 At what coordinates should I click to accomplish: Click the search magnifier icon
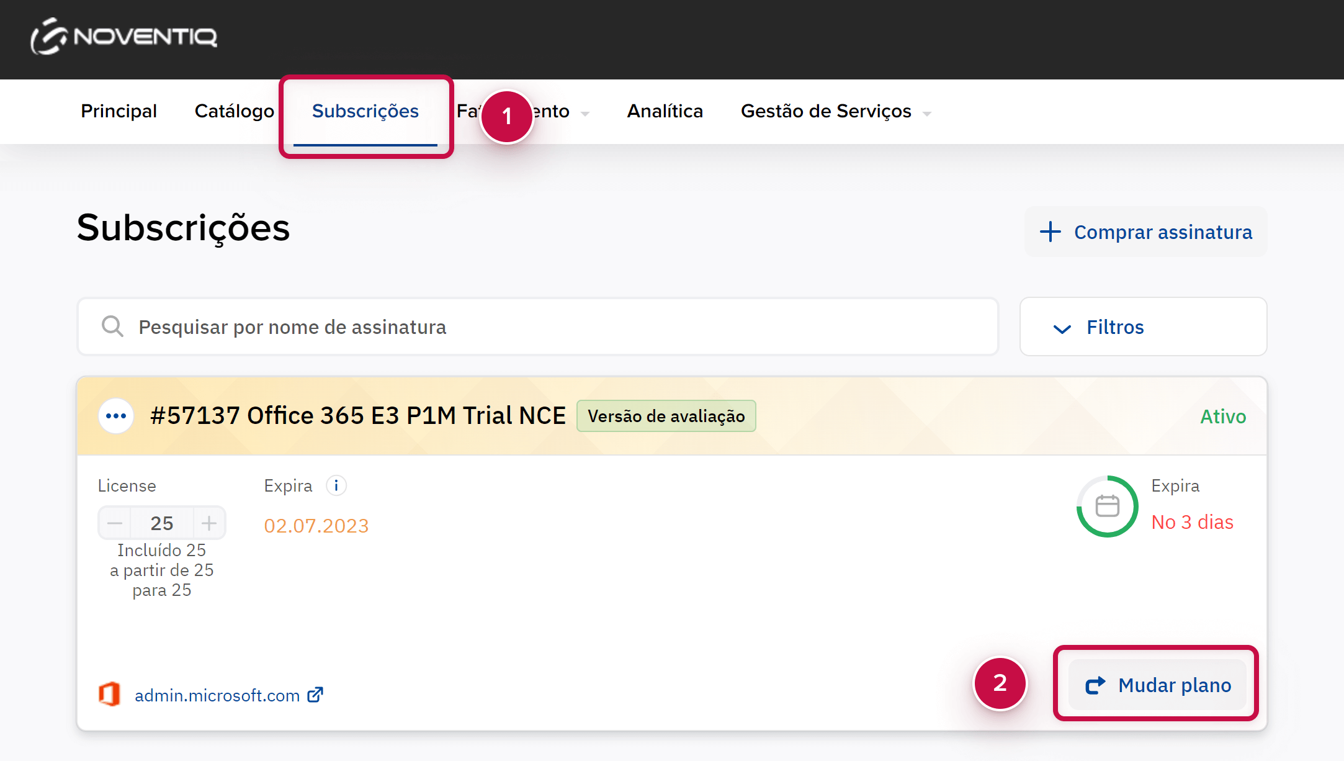point(112,326)
